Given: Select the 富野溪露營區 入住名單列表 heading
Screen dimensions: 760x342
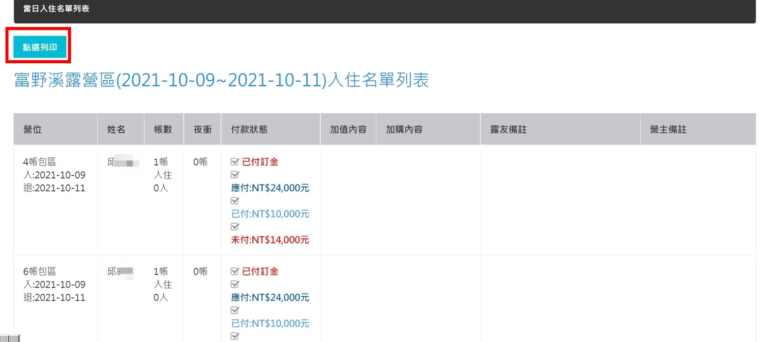Looking at the screenshot, I should click(x=221, y=80).
